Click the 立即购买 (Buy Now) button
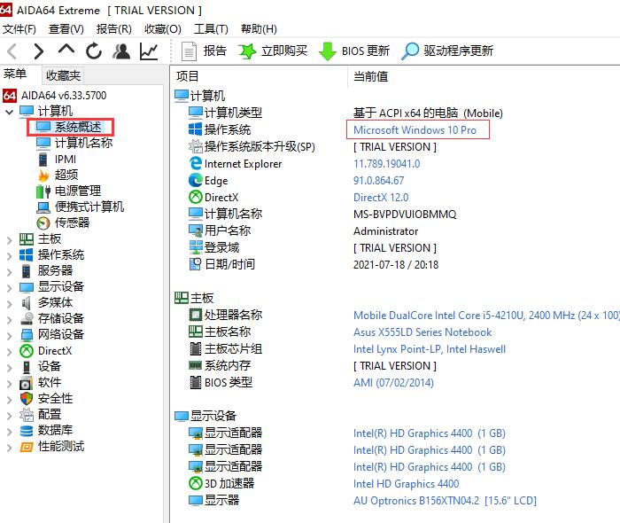This screenshot has height=523, width=620. click(x=273, y=51)
